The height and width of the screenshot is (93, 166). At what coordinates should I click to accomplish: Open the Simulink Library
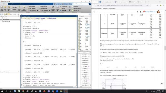tap(53, 8)
